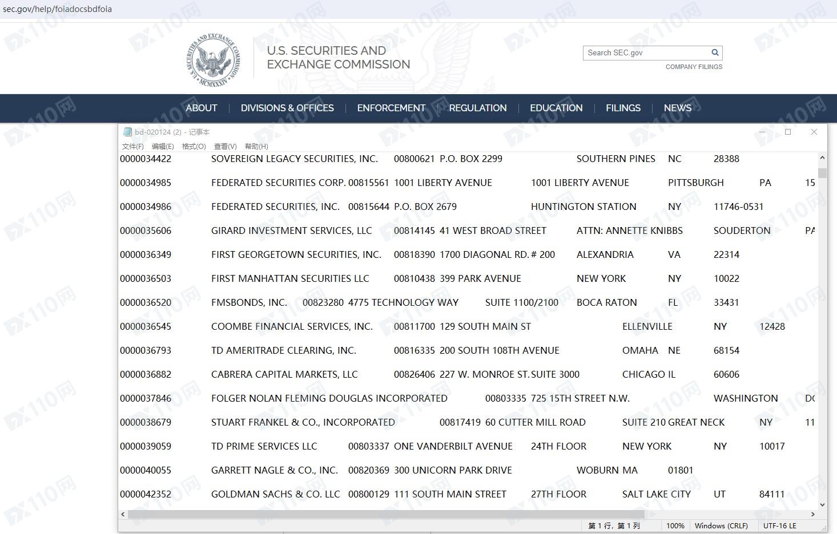
Task: Click TD AMERITRADE CLEARING, INC. text
Action: 284,350
